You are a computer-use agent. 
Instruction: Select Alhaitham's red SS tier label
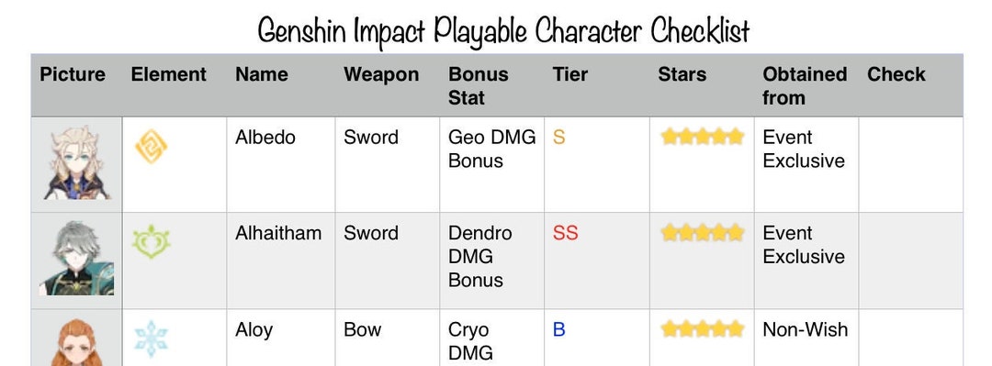tap(565, 233)
